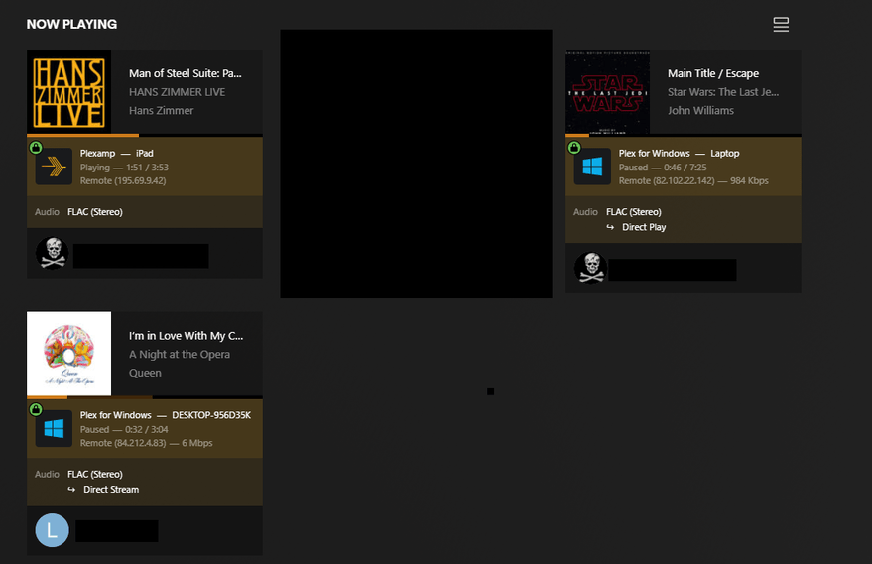Open track Man of Steel Suite
This screenshot has width=872, height=564.
(x=186, y=73)
